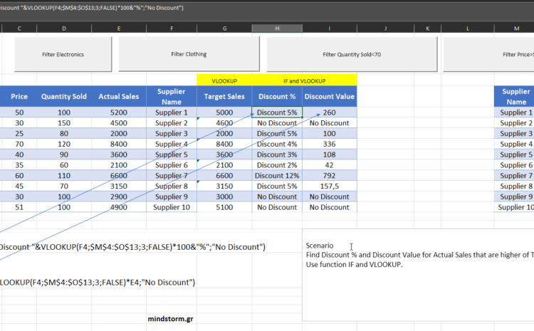Select column C header
The width and height of the screenshot is (534, 331).
tap(19, 28)
